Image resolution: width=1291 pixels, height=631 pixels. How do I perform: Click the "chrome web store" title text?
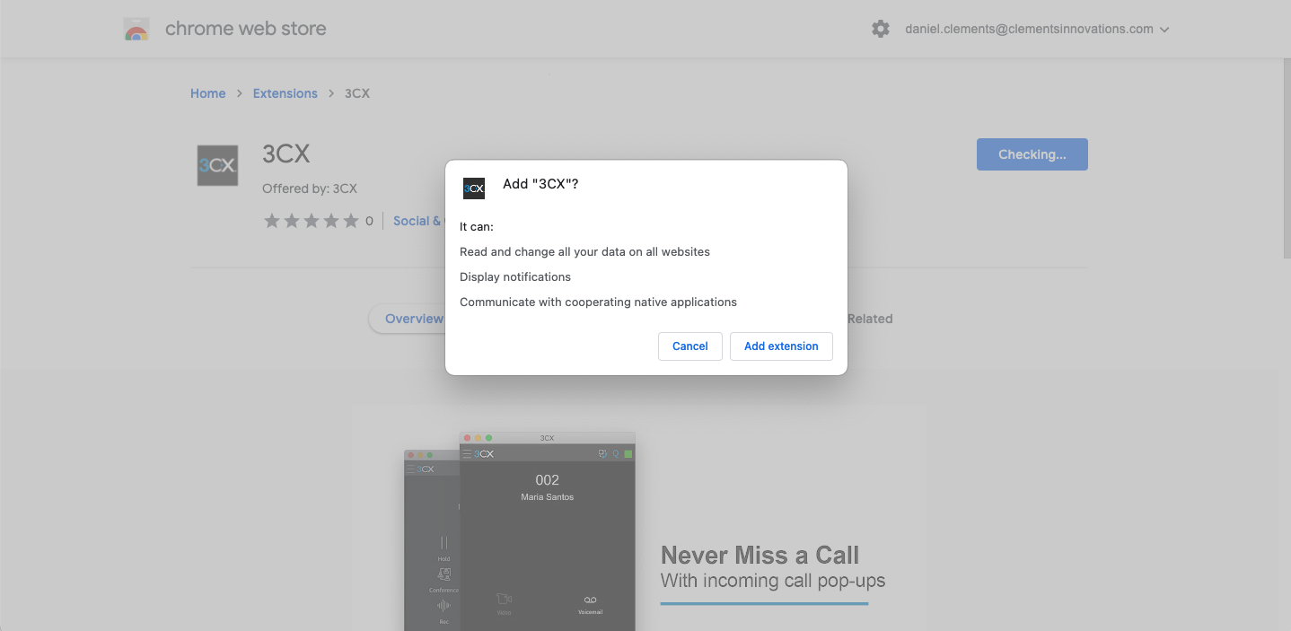pos(246,29)
